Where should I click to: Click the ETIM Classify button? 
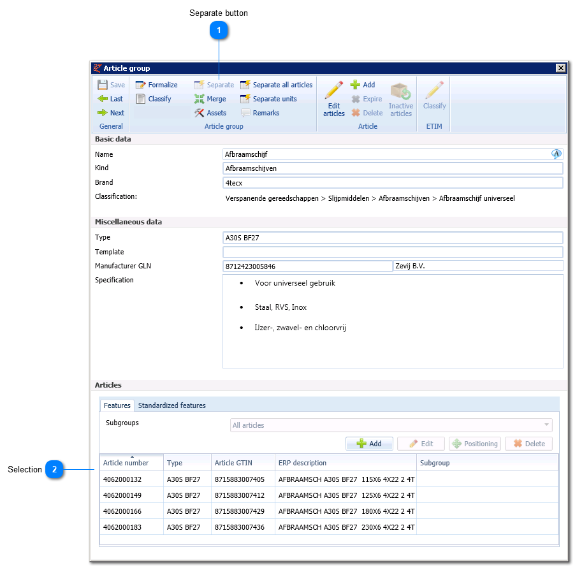coord(435,96)
